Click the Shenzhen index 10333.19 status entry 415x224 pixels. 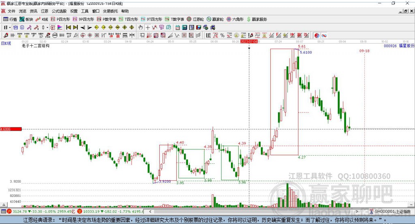point(111,211)
